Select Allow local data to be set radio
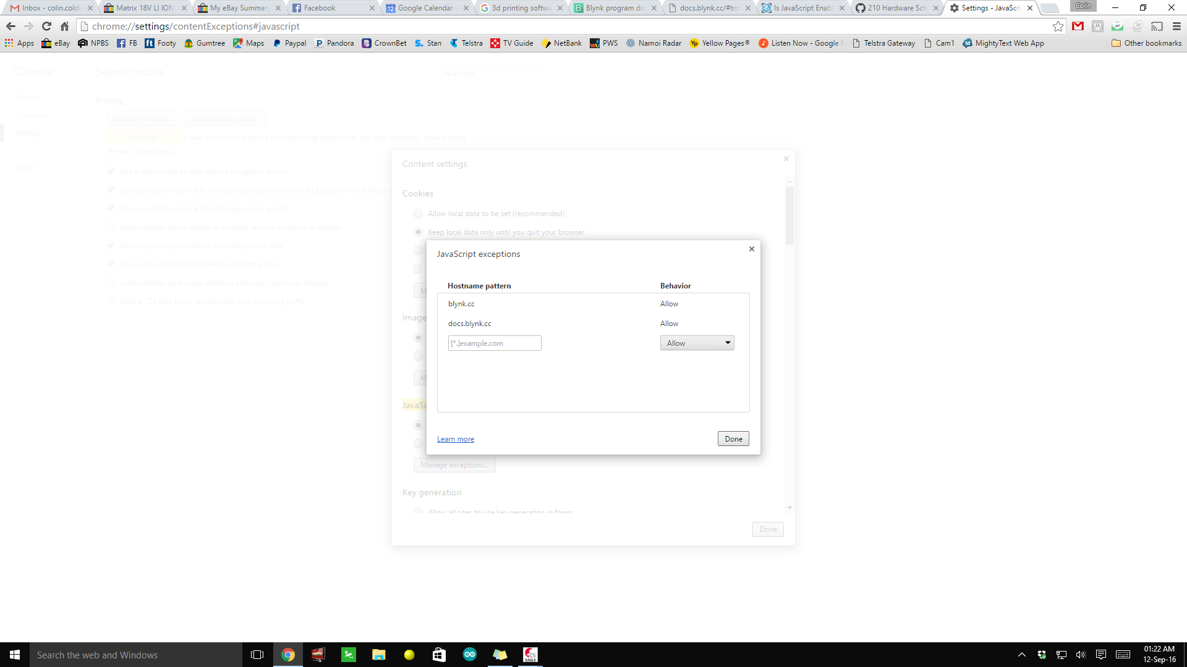Image resolution: width=1187 pixels, height=667 pixels. pyautogui.click(x=419, y=214)
